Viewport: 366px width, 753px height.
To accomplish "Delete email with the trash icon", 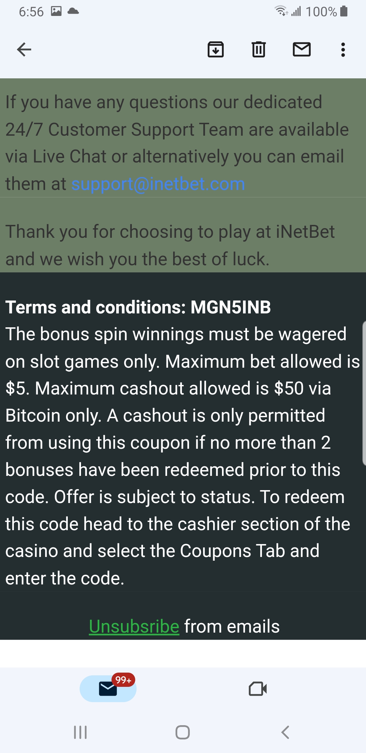I will (x=259, y=50).
